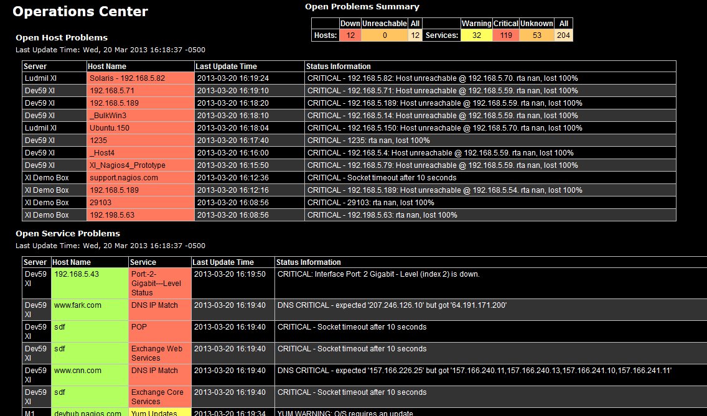Click Status Information header in host table
This screenshot has width=707, height=416.
pos(338,67)
